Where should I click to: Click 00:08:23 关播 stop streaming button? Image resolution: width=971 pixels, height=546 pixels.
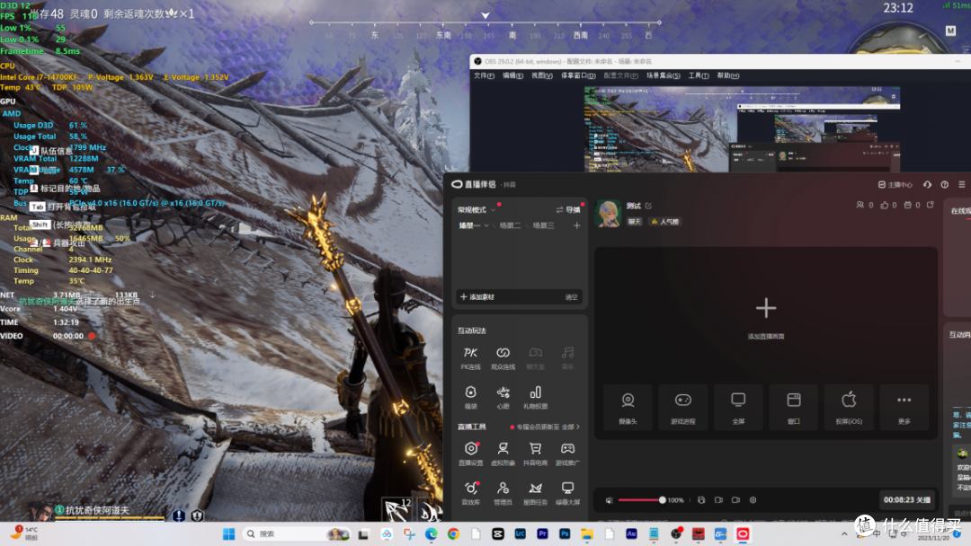tap(907, 499)
